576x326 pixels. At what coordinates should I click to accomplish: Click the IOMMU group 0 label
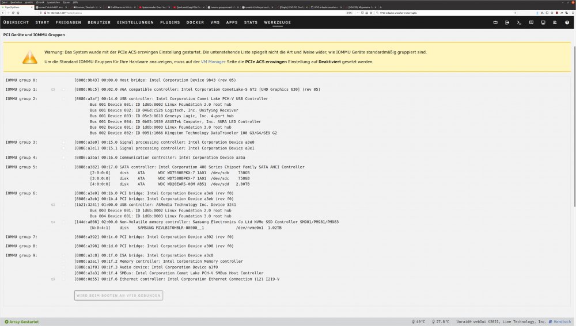(21, 80)
